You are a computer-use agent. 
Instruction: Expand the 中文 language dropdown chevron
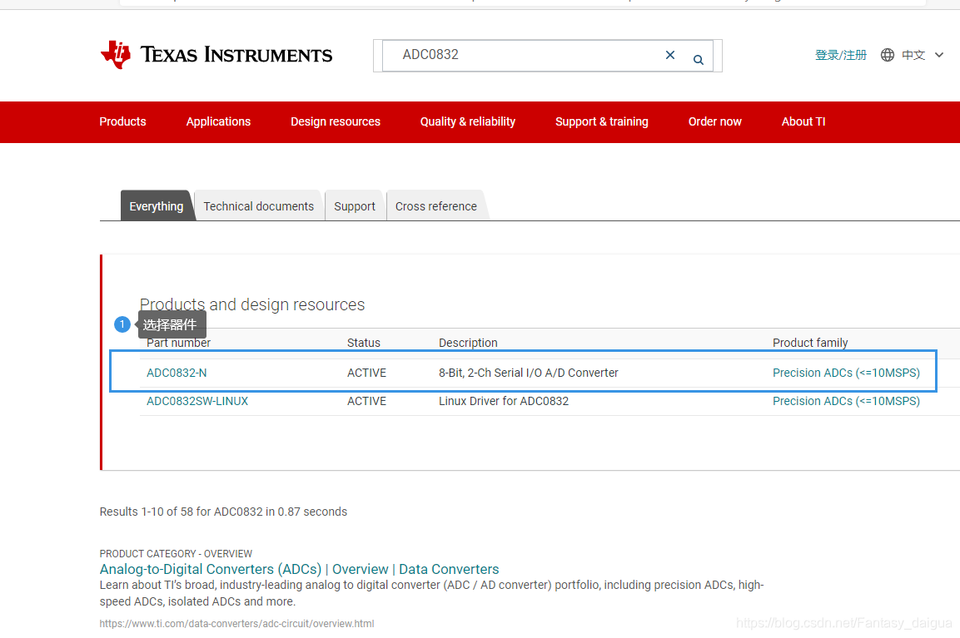pyautogui.click(x=939, y=55)
